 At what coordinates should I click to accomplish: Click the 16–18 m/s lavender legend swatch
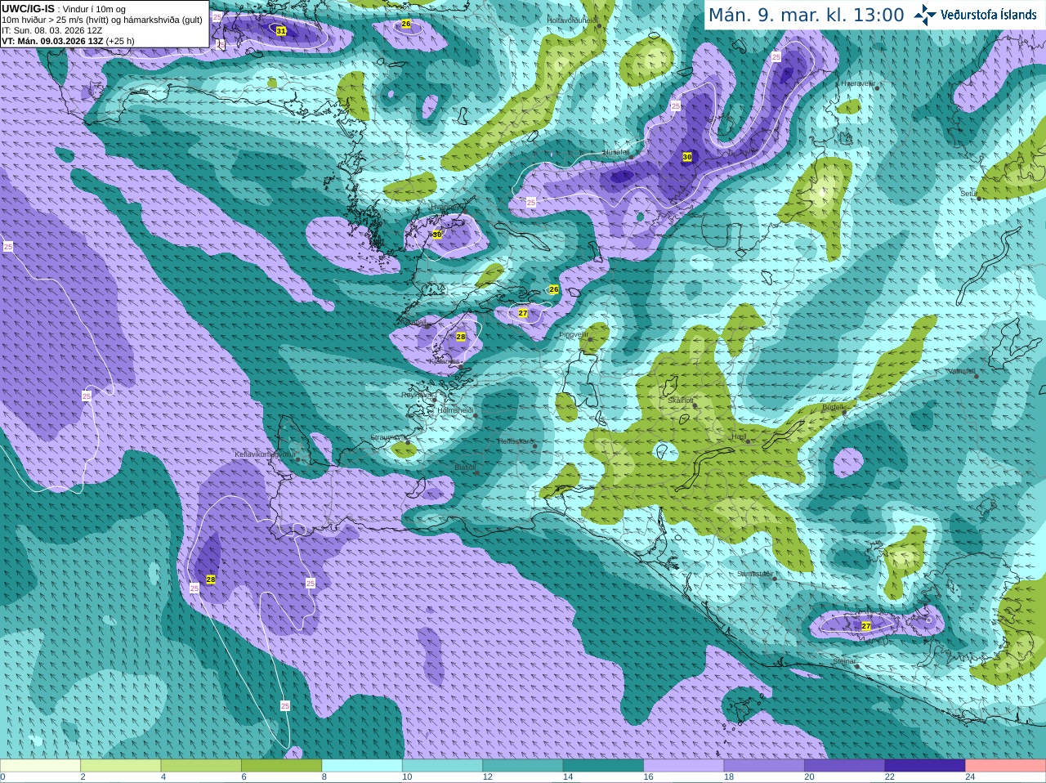[684, 766]
